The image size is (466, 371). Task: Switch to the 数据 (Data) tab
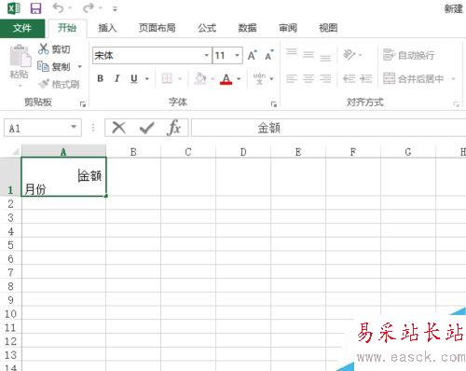click(x=248, y=28)
